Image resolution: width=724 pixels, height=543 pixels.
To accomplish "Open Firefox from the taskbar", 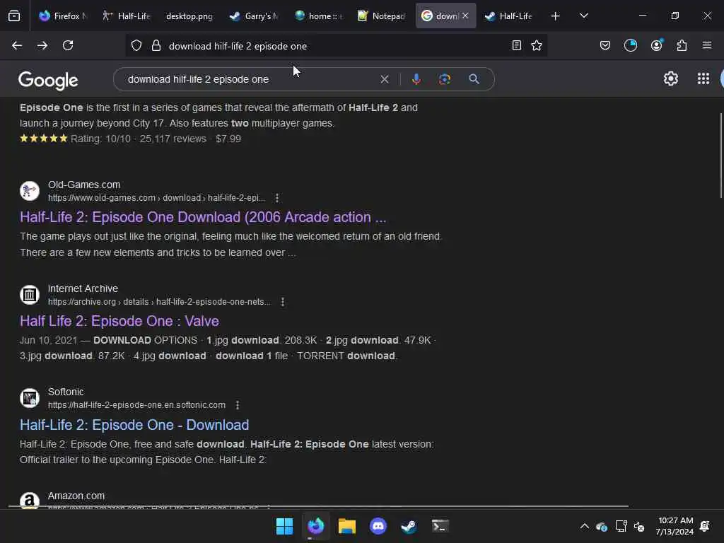I will click(x=316, y=526).
